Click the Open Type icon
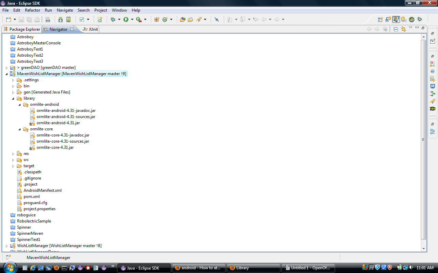Screen dimensions: 438x273 pos(183,19)
